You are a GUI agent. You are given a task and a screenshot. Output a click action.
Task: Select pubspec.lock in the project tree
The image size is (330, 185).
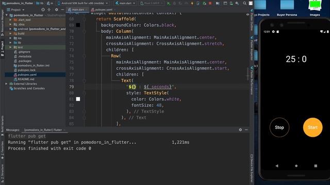pyautogui.click(x=25, y=70)
